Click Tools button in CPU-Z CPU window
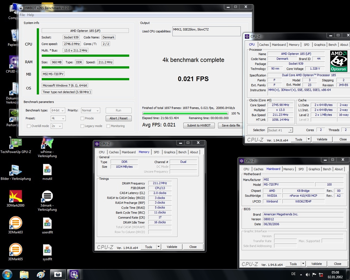Image resolution: width=350 pixels, height=280 pixels. coord(299,139)
